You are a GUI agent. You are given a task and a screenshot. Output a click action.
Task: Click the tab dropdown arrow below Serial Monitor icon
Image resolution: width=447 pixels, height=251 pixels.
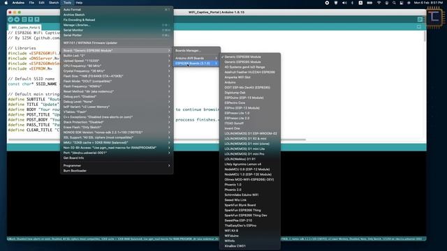click(x=419, y=26)
